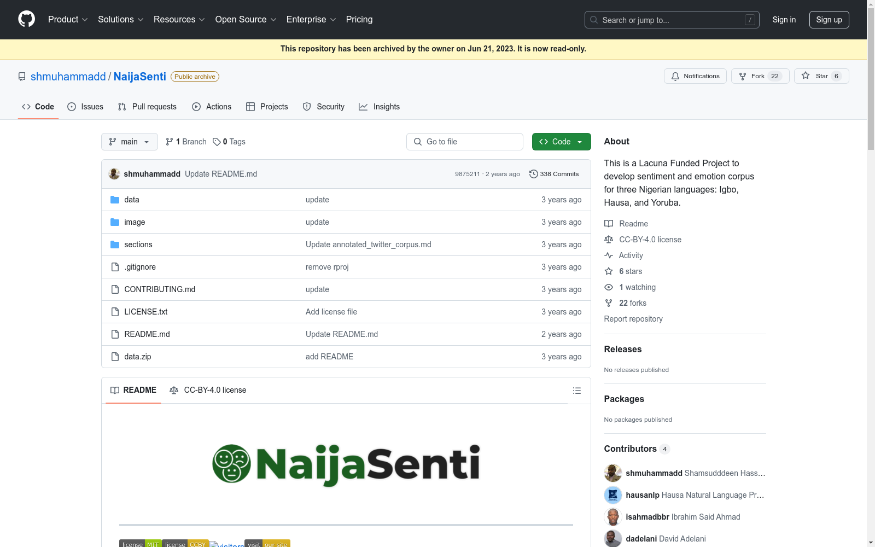Screen dimensions: 875x547
Task: Click the search magnifier icon in header
Action: 594,20
